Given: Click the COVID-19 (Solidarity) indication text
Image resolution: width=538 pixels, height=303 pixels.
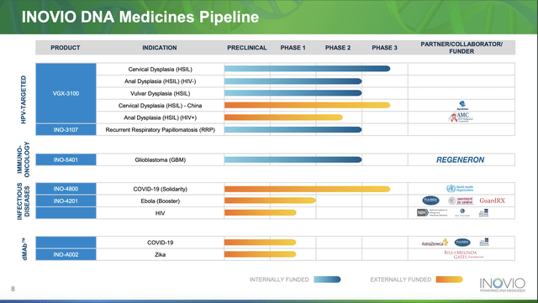Looking at the screenshot, I should tap(161, 189).
